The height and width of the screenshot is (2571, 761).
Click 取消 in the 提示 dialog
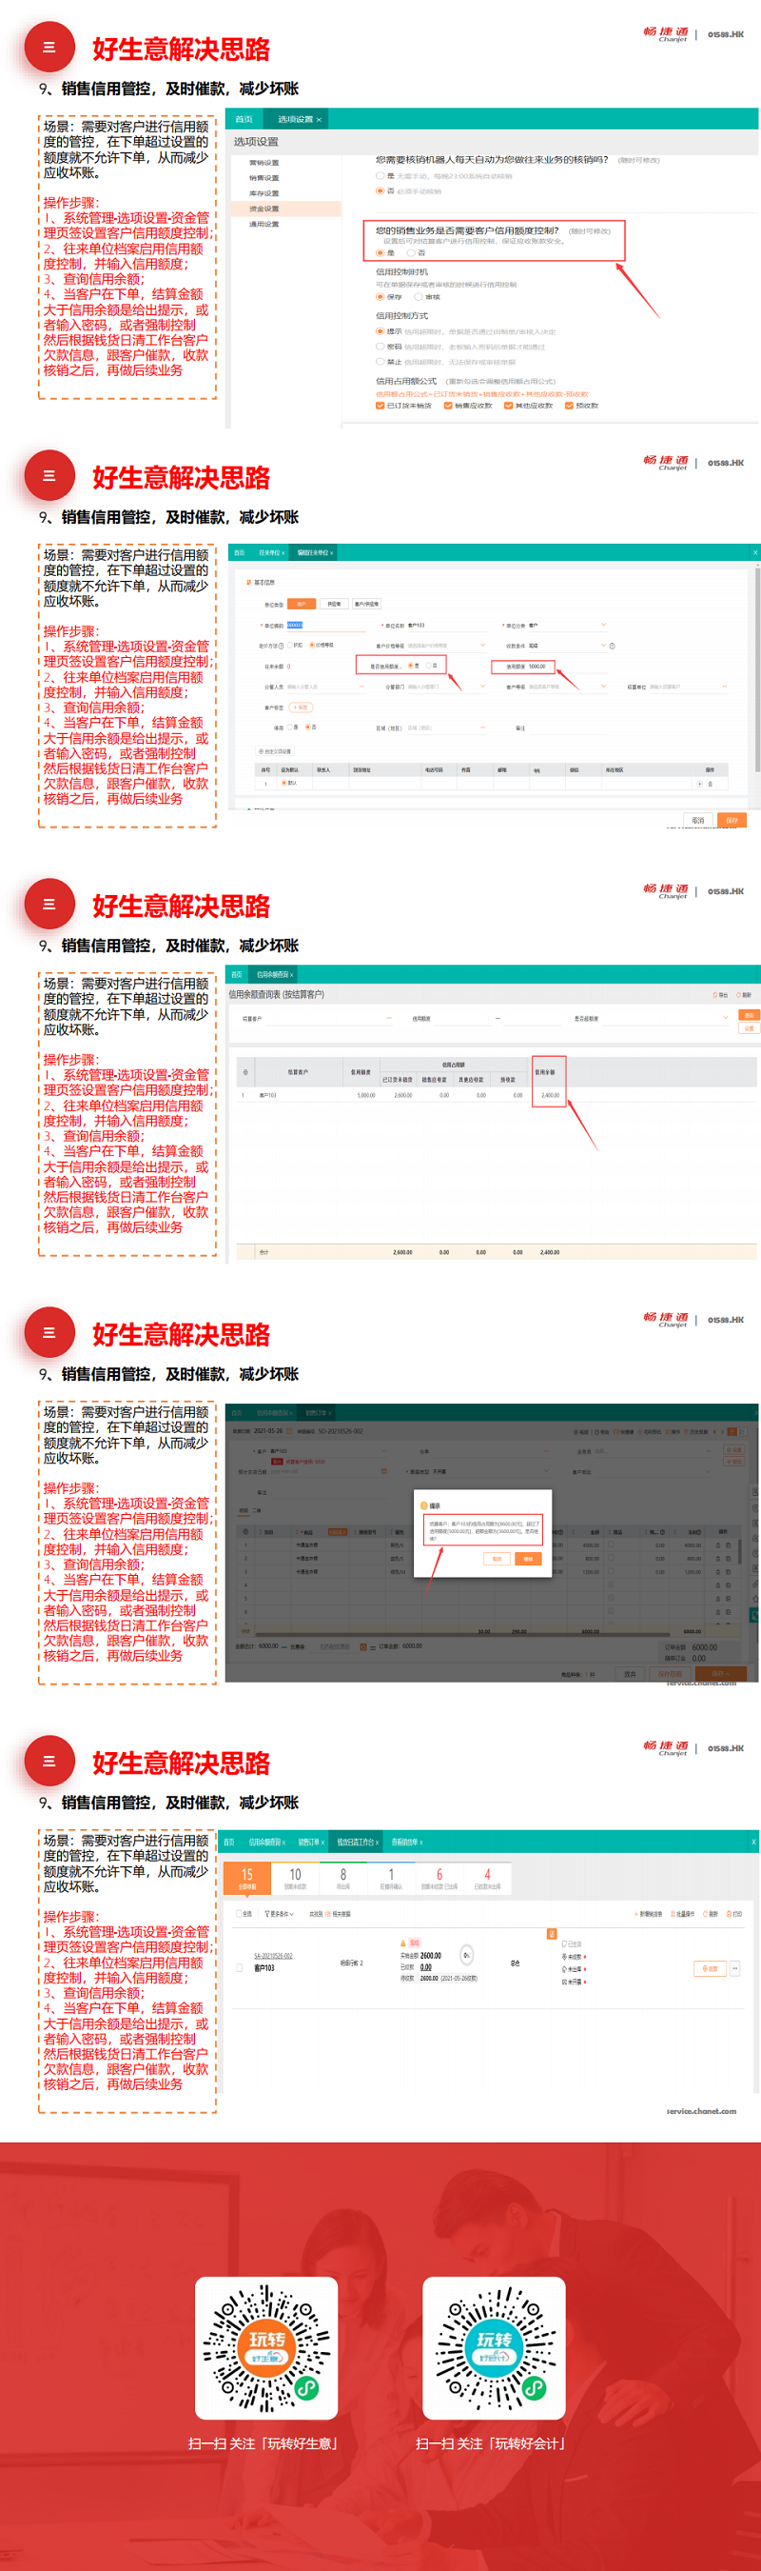point(497,1559)
